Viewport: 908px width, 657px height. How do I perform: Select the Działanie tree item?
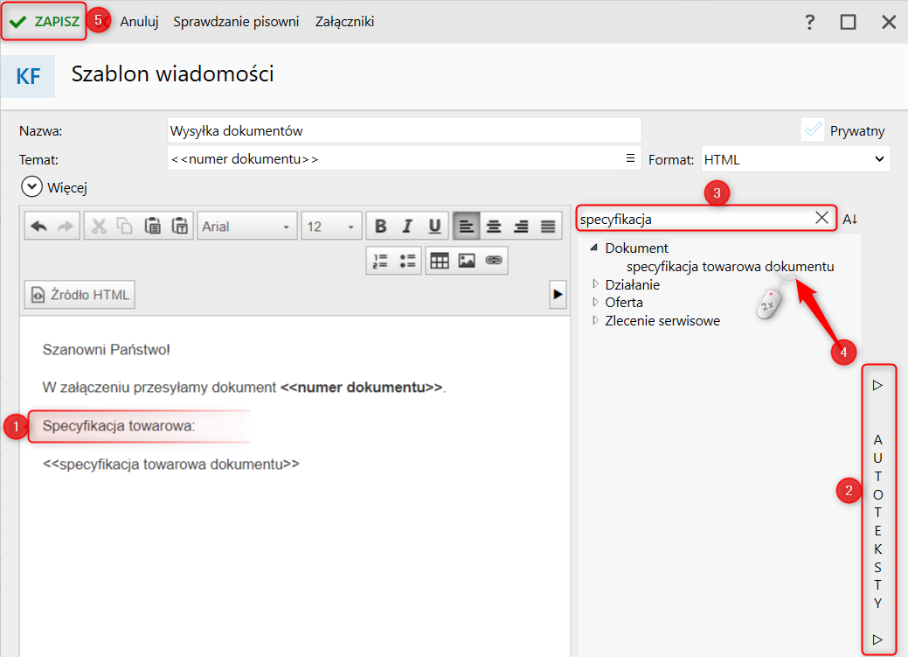click(633, 284)
